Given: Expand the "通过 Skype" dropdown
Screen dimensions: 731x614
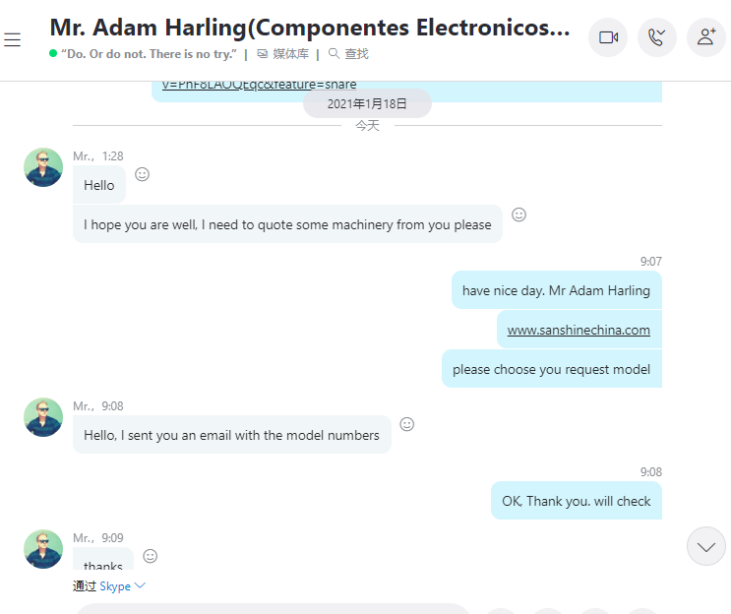Looking at the screenshot, I should point(109,586).
